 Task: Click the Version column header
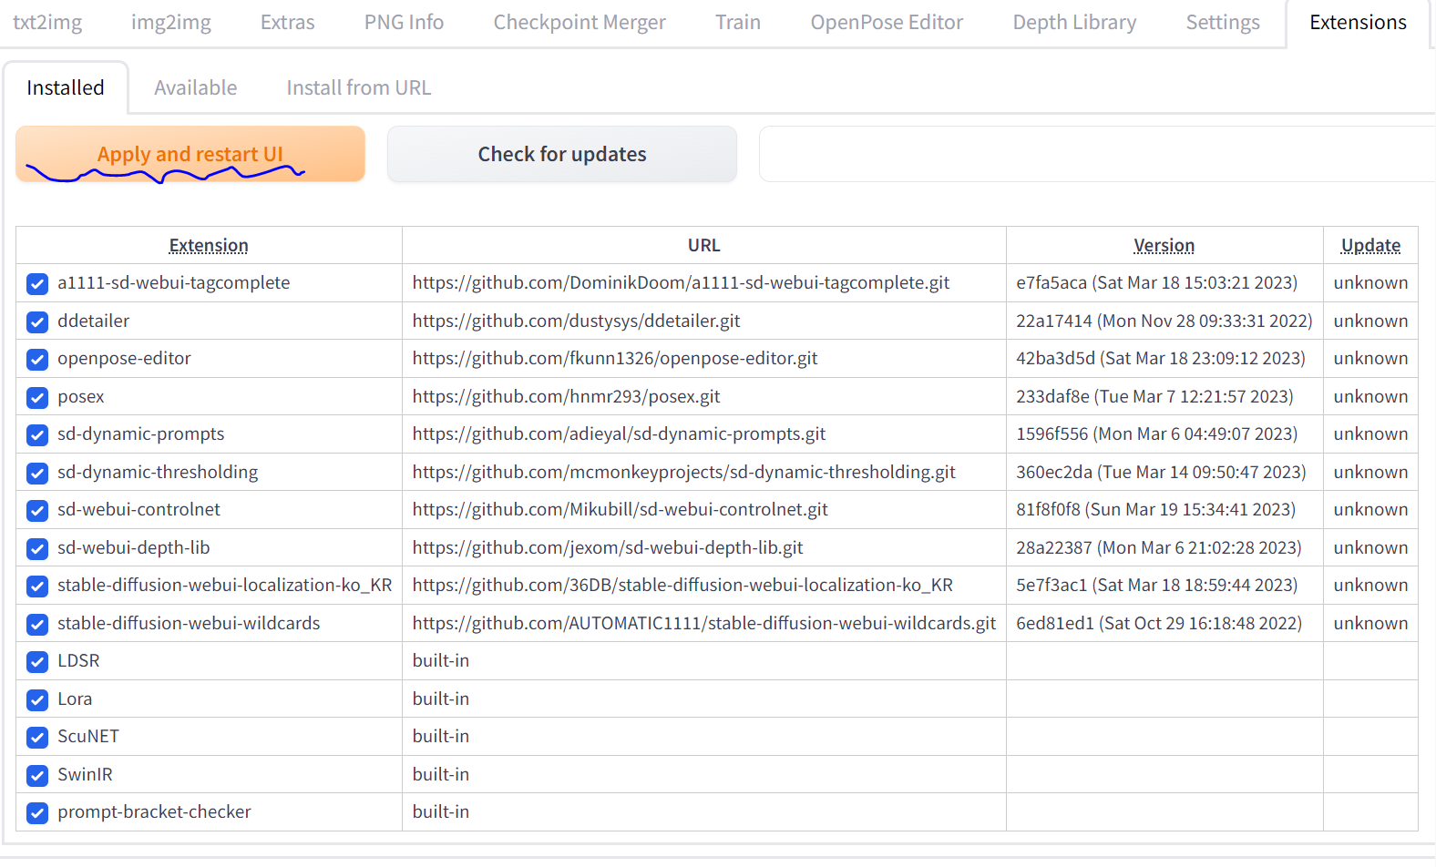tap(1164, 246)
